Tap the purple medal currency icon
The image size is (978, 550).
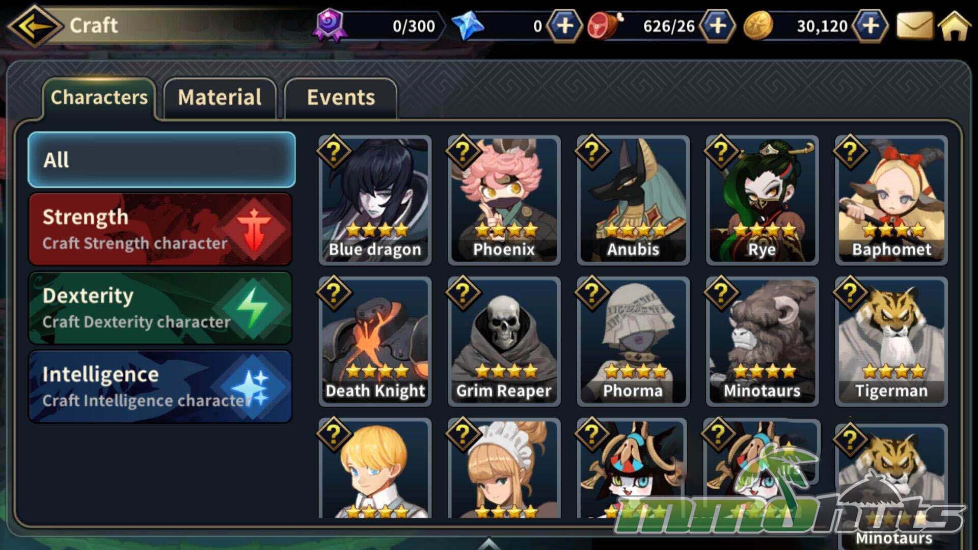pos(330,24)
